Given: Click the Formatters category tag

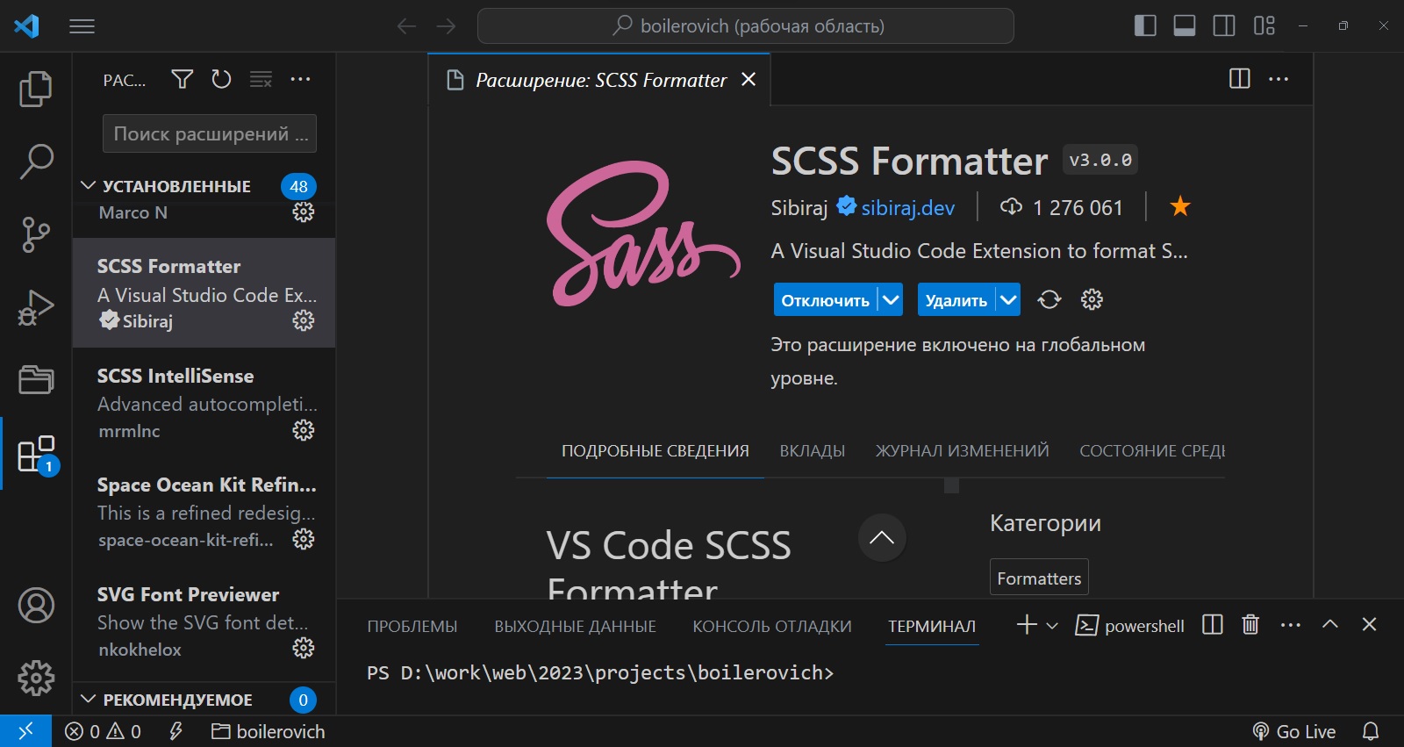Looking at the screenshot, I should click(1039, 578).
